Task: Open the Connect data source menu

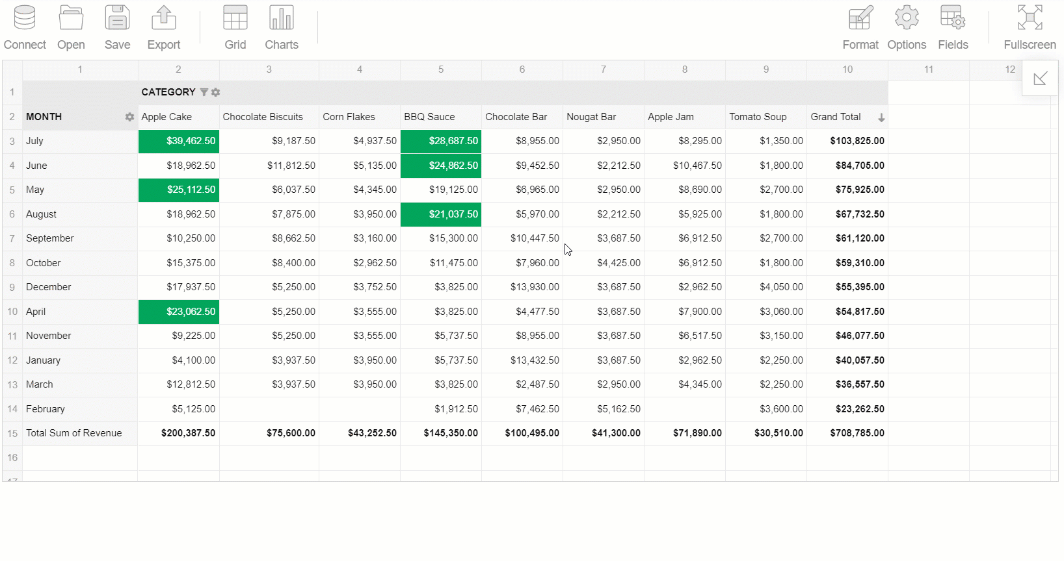Action: (x=25, y=28)
